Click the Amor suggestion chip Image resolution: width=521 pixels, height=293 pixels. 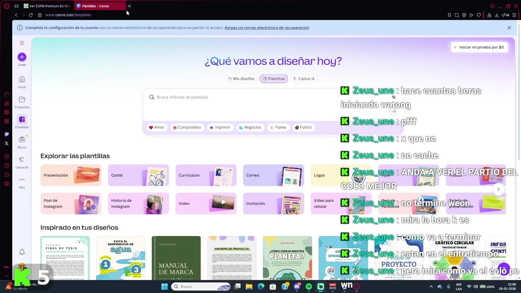point(156,127)
